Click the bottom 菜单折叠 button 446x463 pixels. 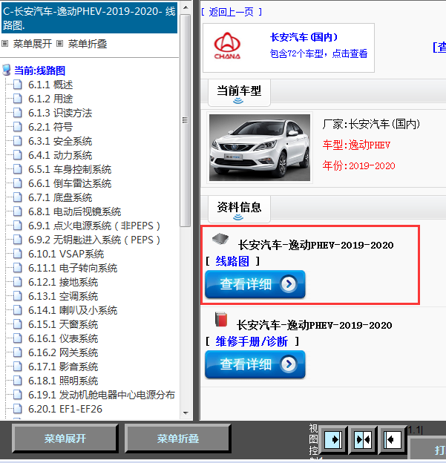coord(178,439)
